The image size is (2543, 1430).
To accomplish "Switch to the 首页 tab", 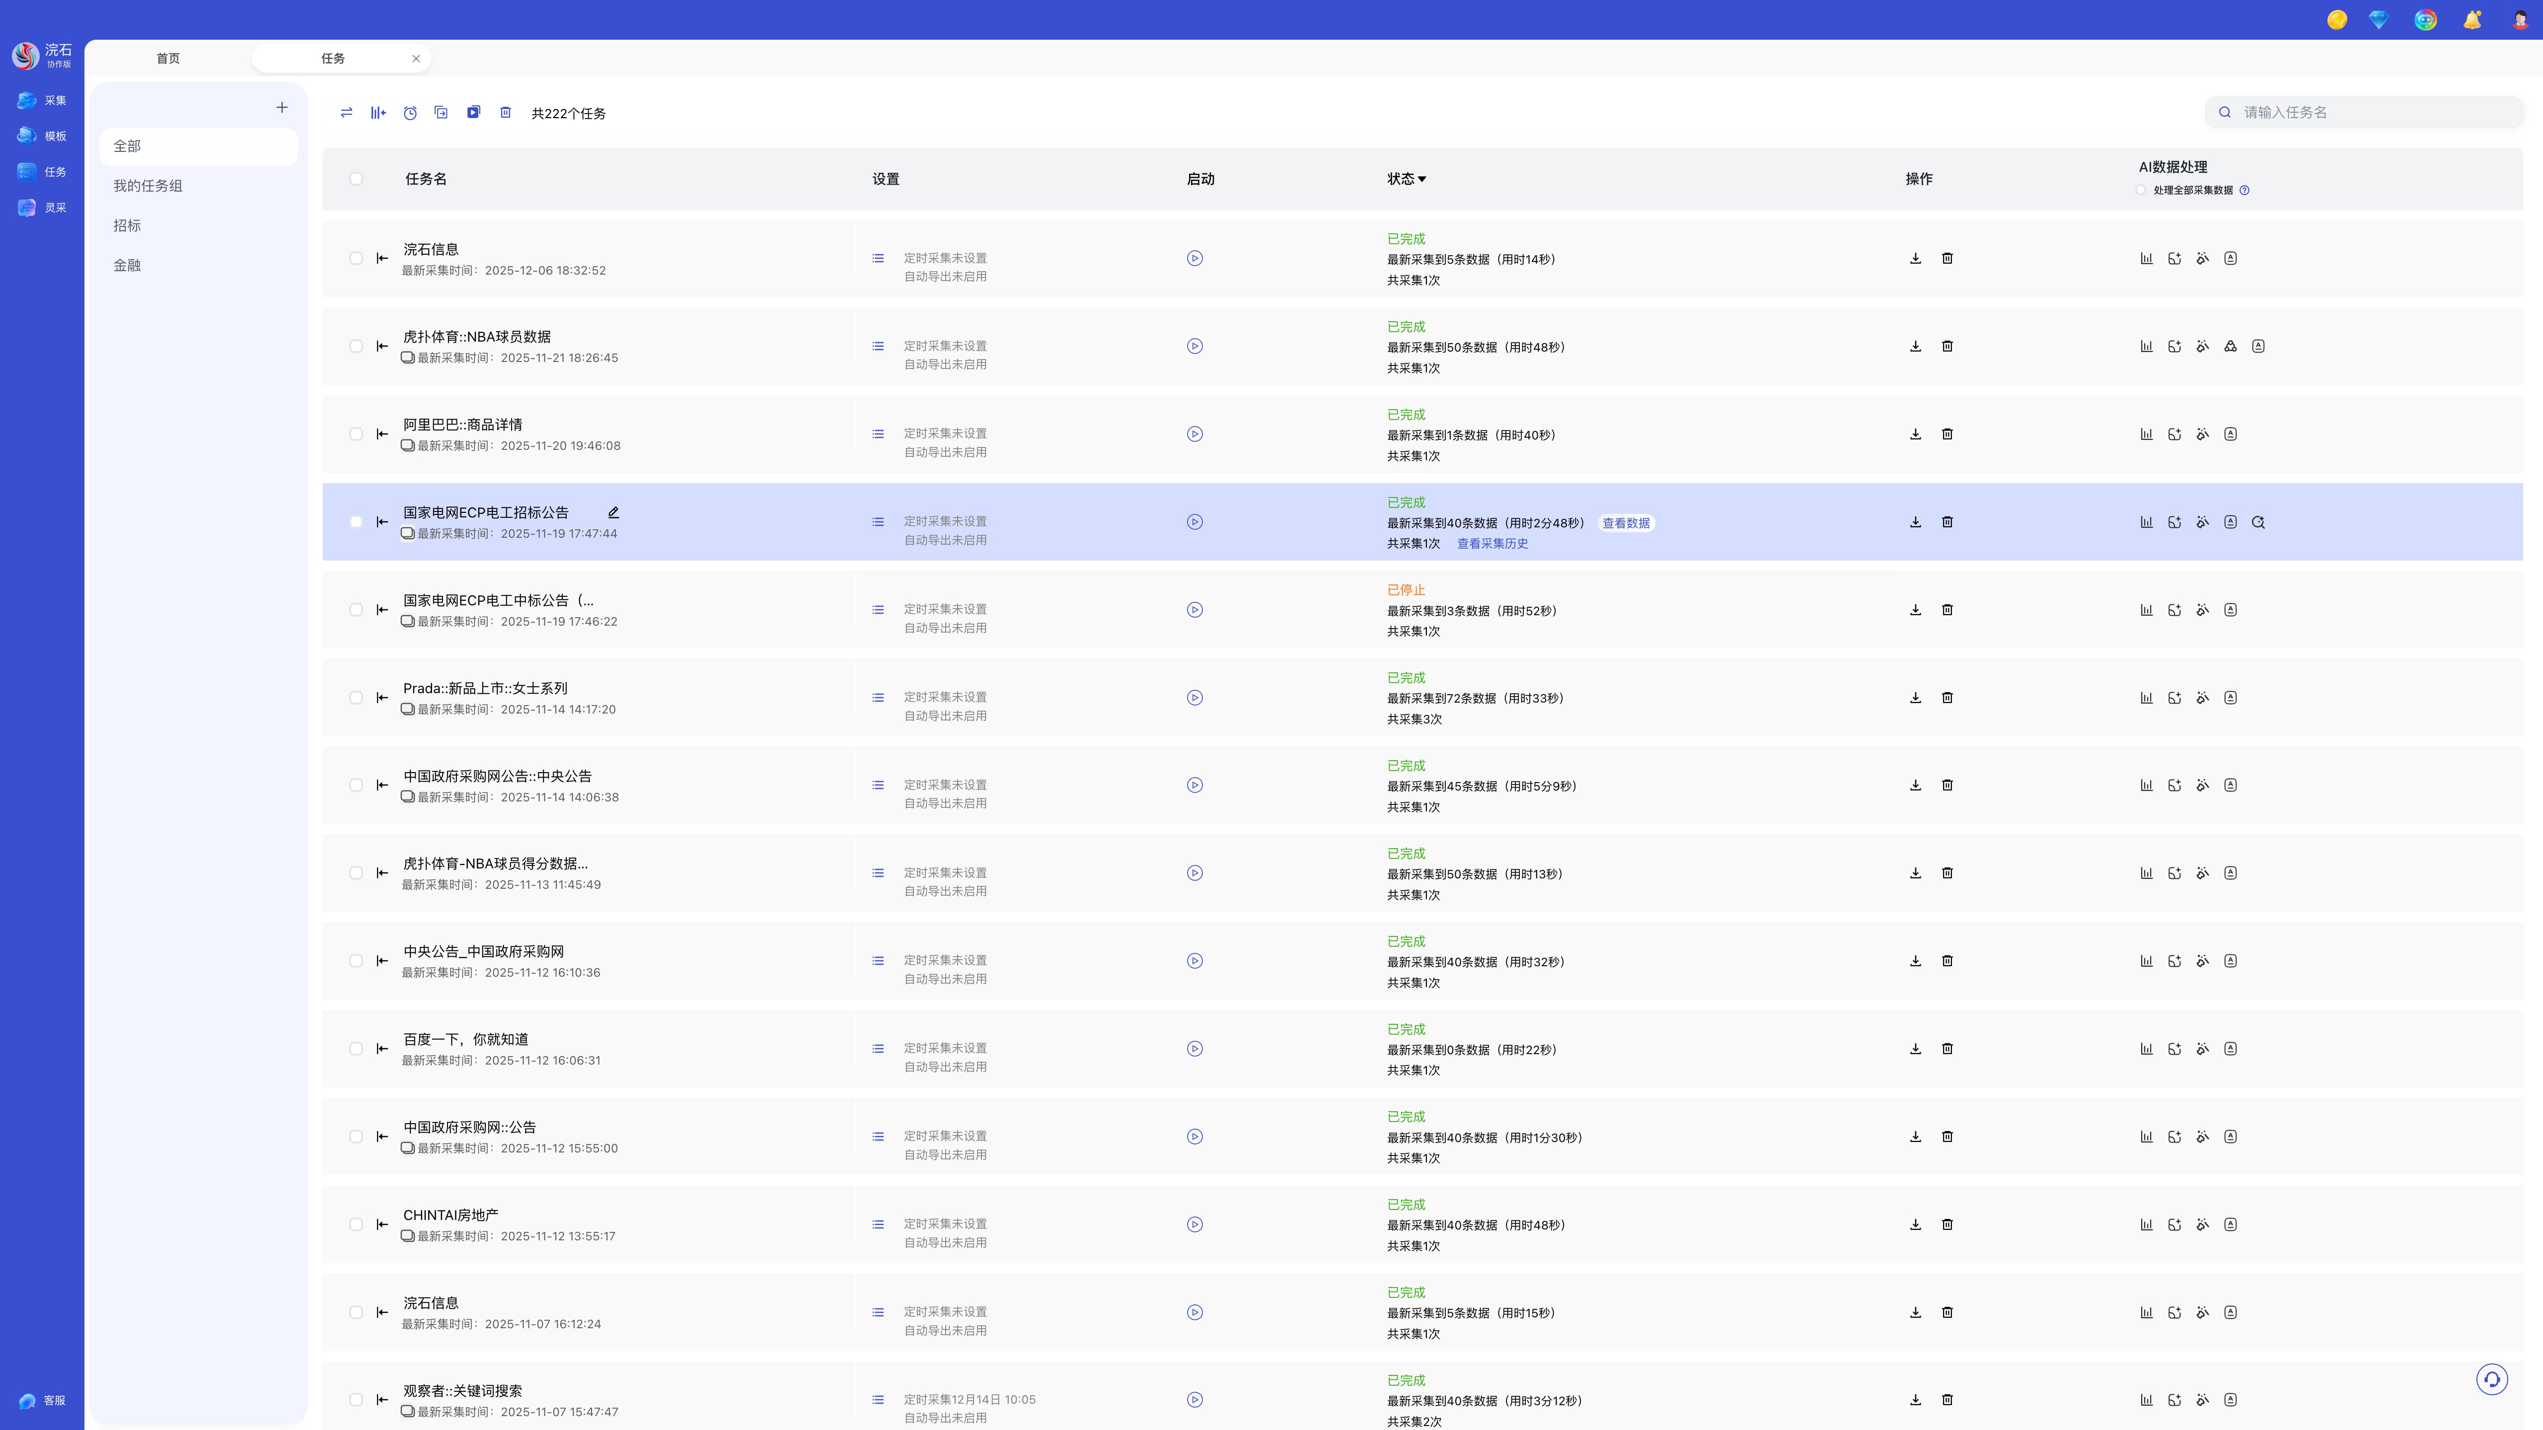I will (168, 58).
